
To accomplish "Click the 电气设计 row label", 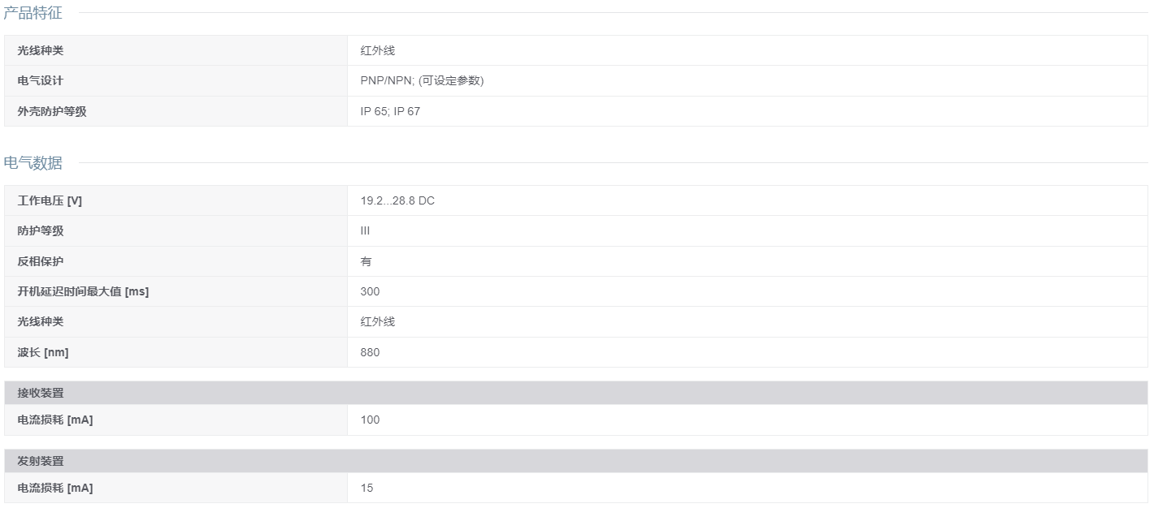I will click(x=41, y=80).
